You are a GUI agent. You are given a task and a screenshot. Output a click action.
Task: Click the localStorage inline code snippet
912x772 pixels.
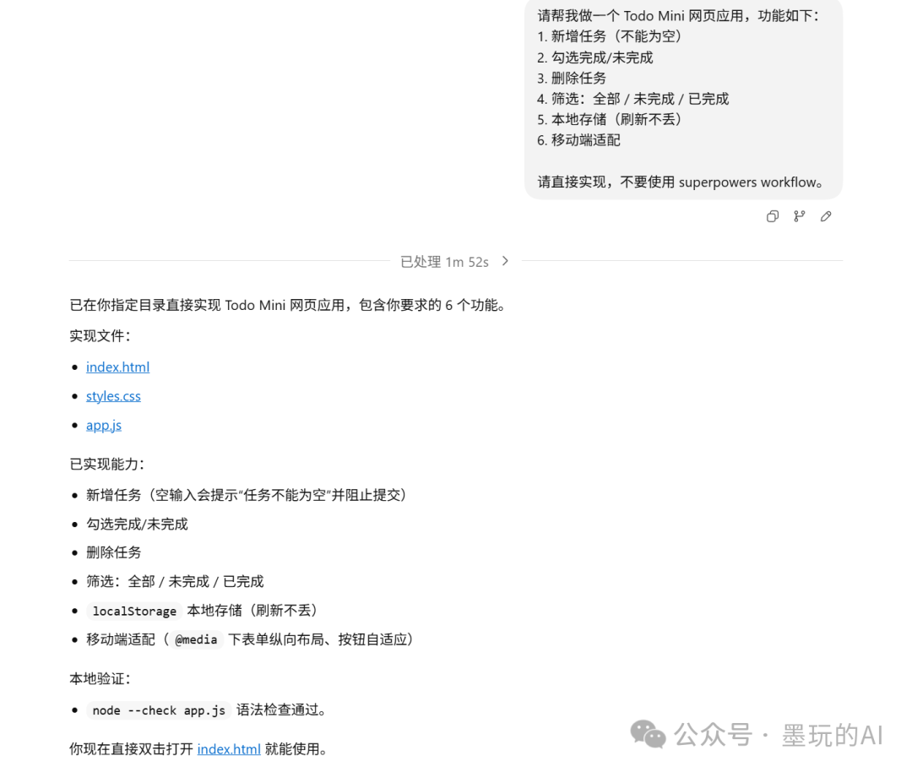[134, 611]
